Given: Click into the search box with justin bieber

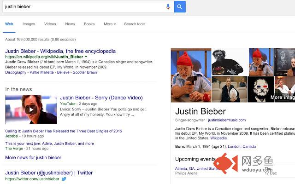Looking at the screenshot, I should point(84,7).
